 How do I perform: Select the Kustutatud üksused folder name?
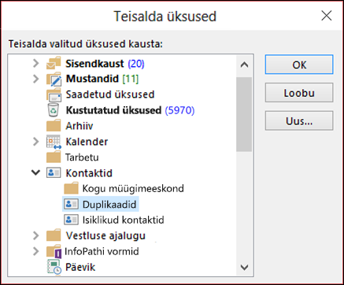click(113, 110)
